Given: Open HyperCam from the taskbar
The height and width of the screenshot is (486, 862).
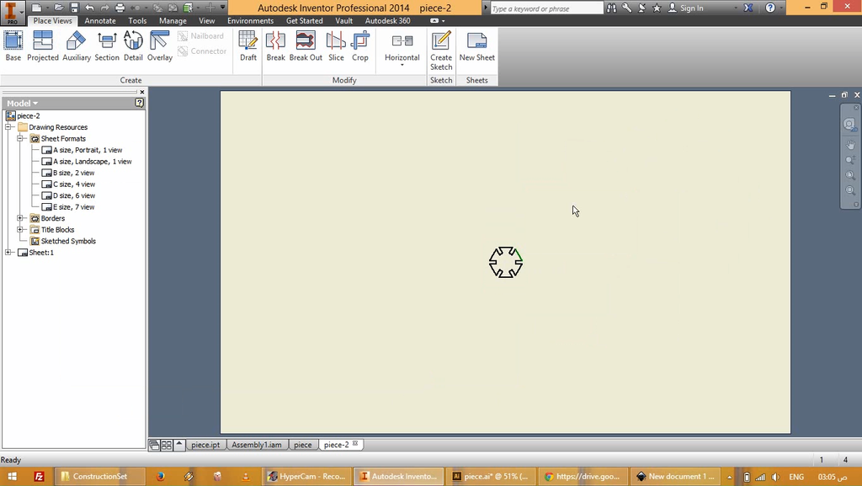Looking at the screenshot, I should pos(306,476).
